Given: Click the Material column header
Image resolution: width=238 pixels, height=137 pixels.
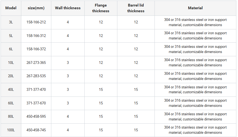Looking at the screenshot, I should [x=195, y=8].
